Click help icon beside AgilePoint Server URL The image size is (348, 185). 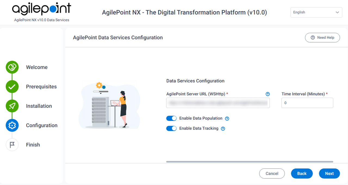[268, 94]
